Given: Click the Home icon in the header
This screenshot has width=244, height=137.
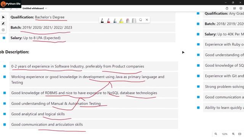Looking at the screenshot, I should (x=3, y=9).
